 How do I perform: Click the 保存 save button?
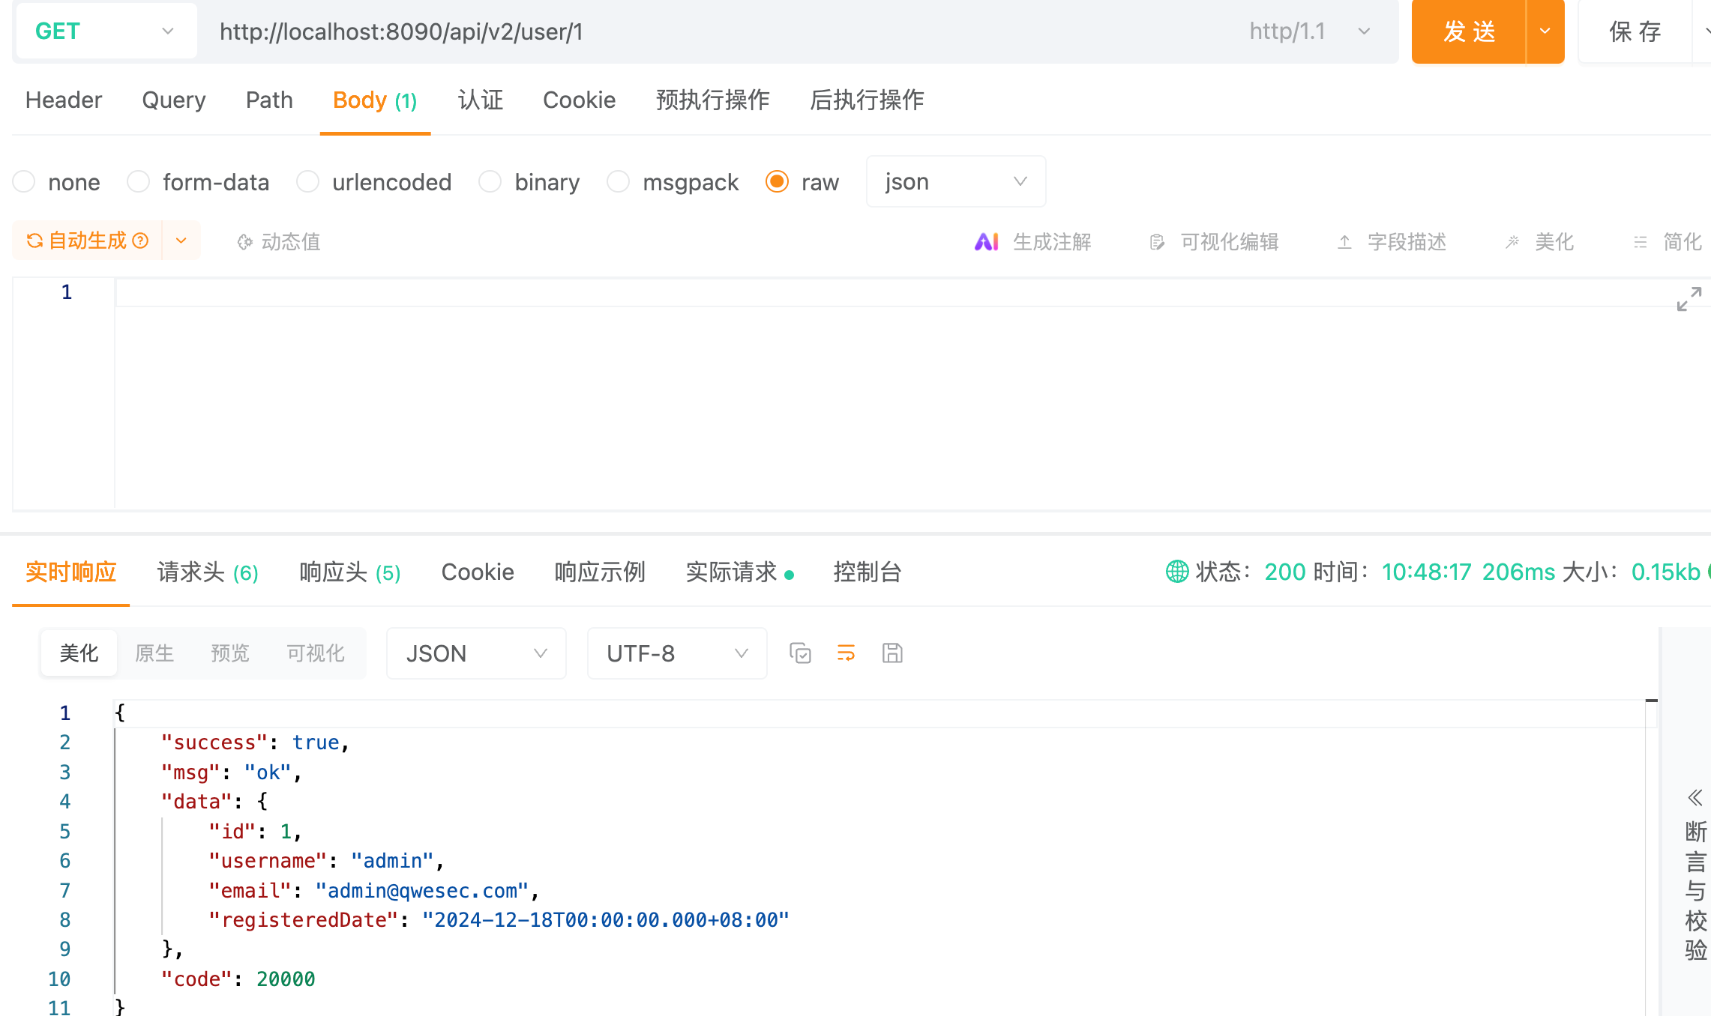[1635, 31]
